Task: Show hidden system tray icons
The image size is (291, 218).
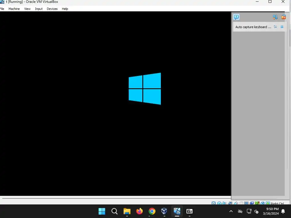Action: 231,211
